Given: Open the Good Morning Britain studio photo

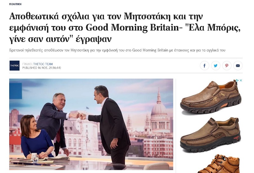Looking at the screenshot, I should [x=91, y=124].
